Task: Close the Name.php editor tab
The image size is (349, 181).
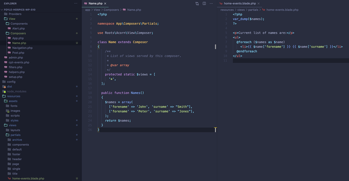Action: pos(105,3)
